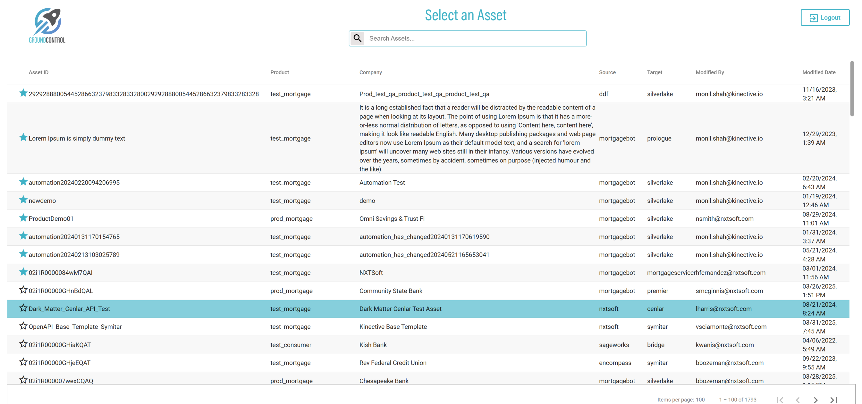The height and width of the screenshot is (404, 862).
Task: Star the OpenAPI_Base_Template_Symitar asset
Action: point(23,326)
